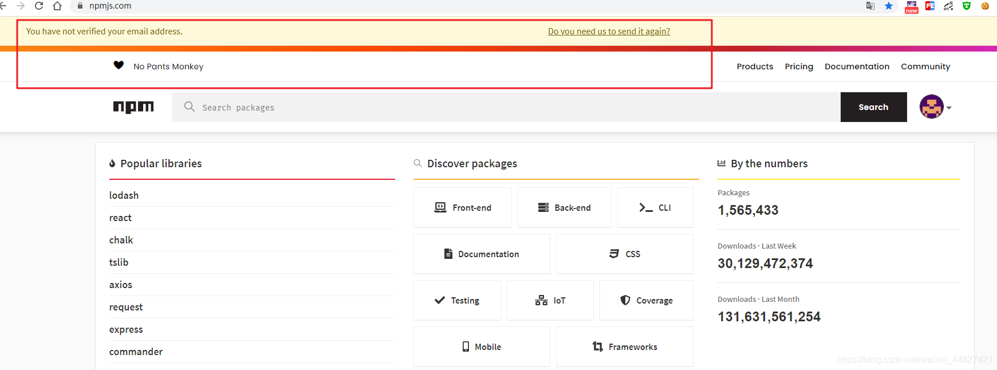
Task: Click the browser address bar URL
Action: tap(110, 6)
